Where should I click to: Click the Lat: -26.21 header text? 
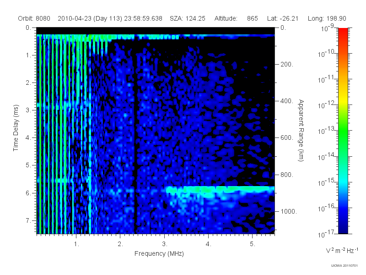[x=283, y=18]
